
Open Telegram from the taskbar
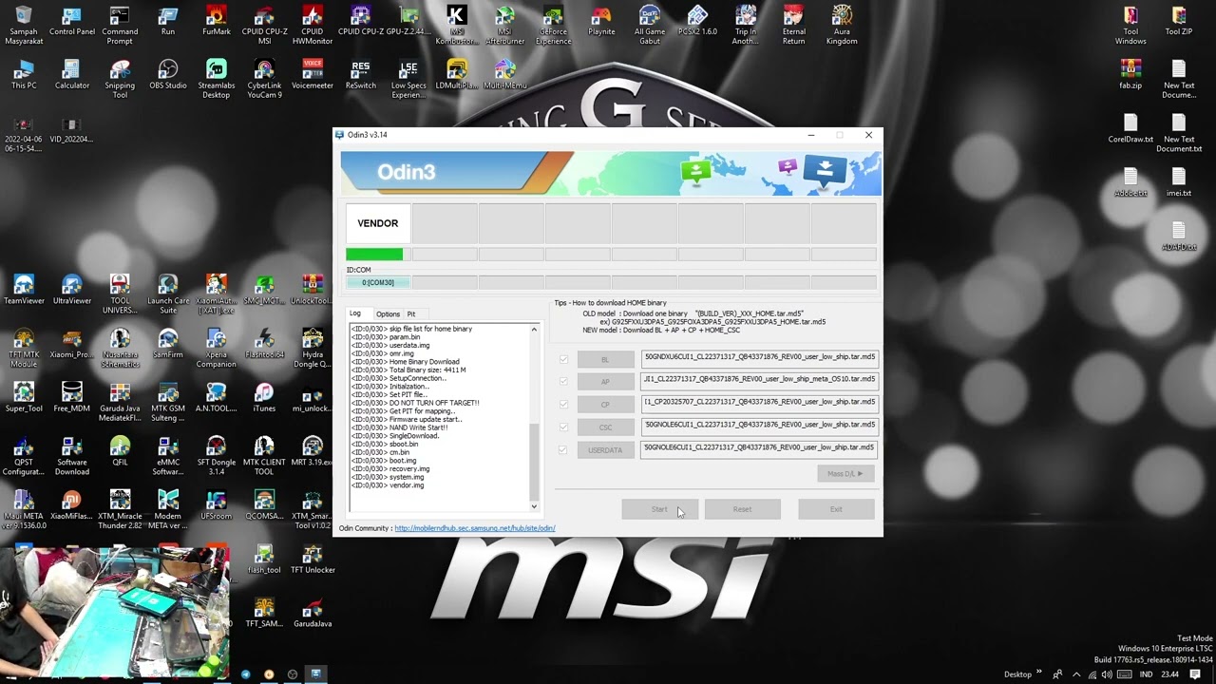coord(245,674)
